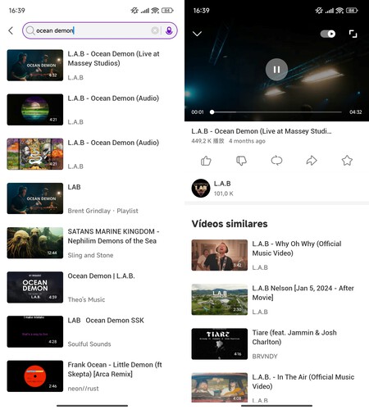
Task: Open thumbnail of Tiare video
Action: (220, 344)
